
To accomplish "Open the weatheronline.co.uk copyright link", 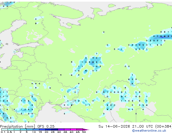I will (x=149, y=131).
